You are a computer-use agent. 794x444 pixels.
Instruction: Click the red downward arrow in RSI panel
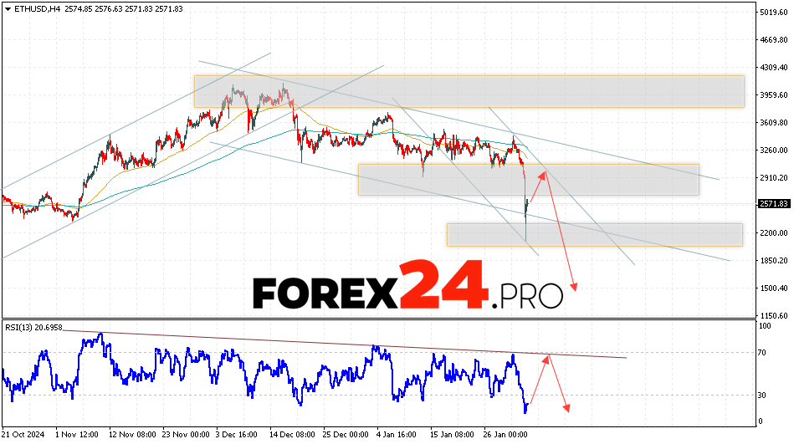click(x=559, y=385)
